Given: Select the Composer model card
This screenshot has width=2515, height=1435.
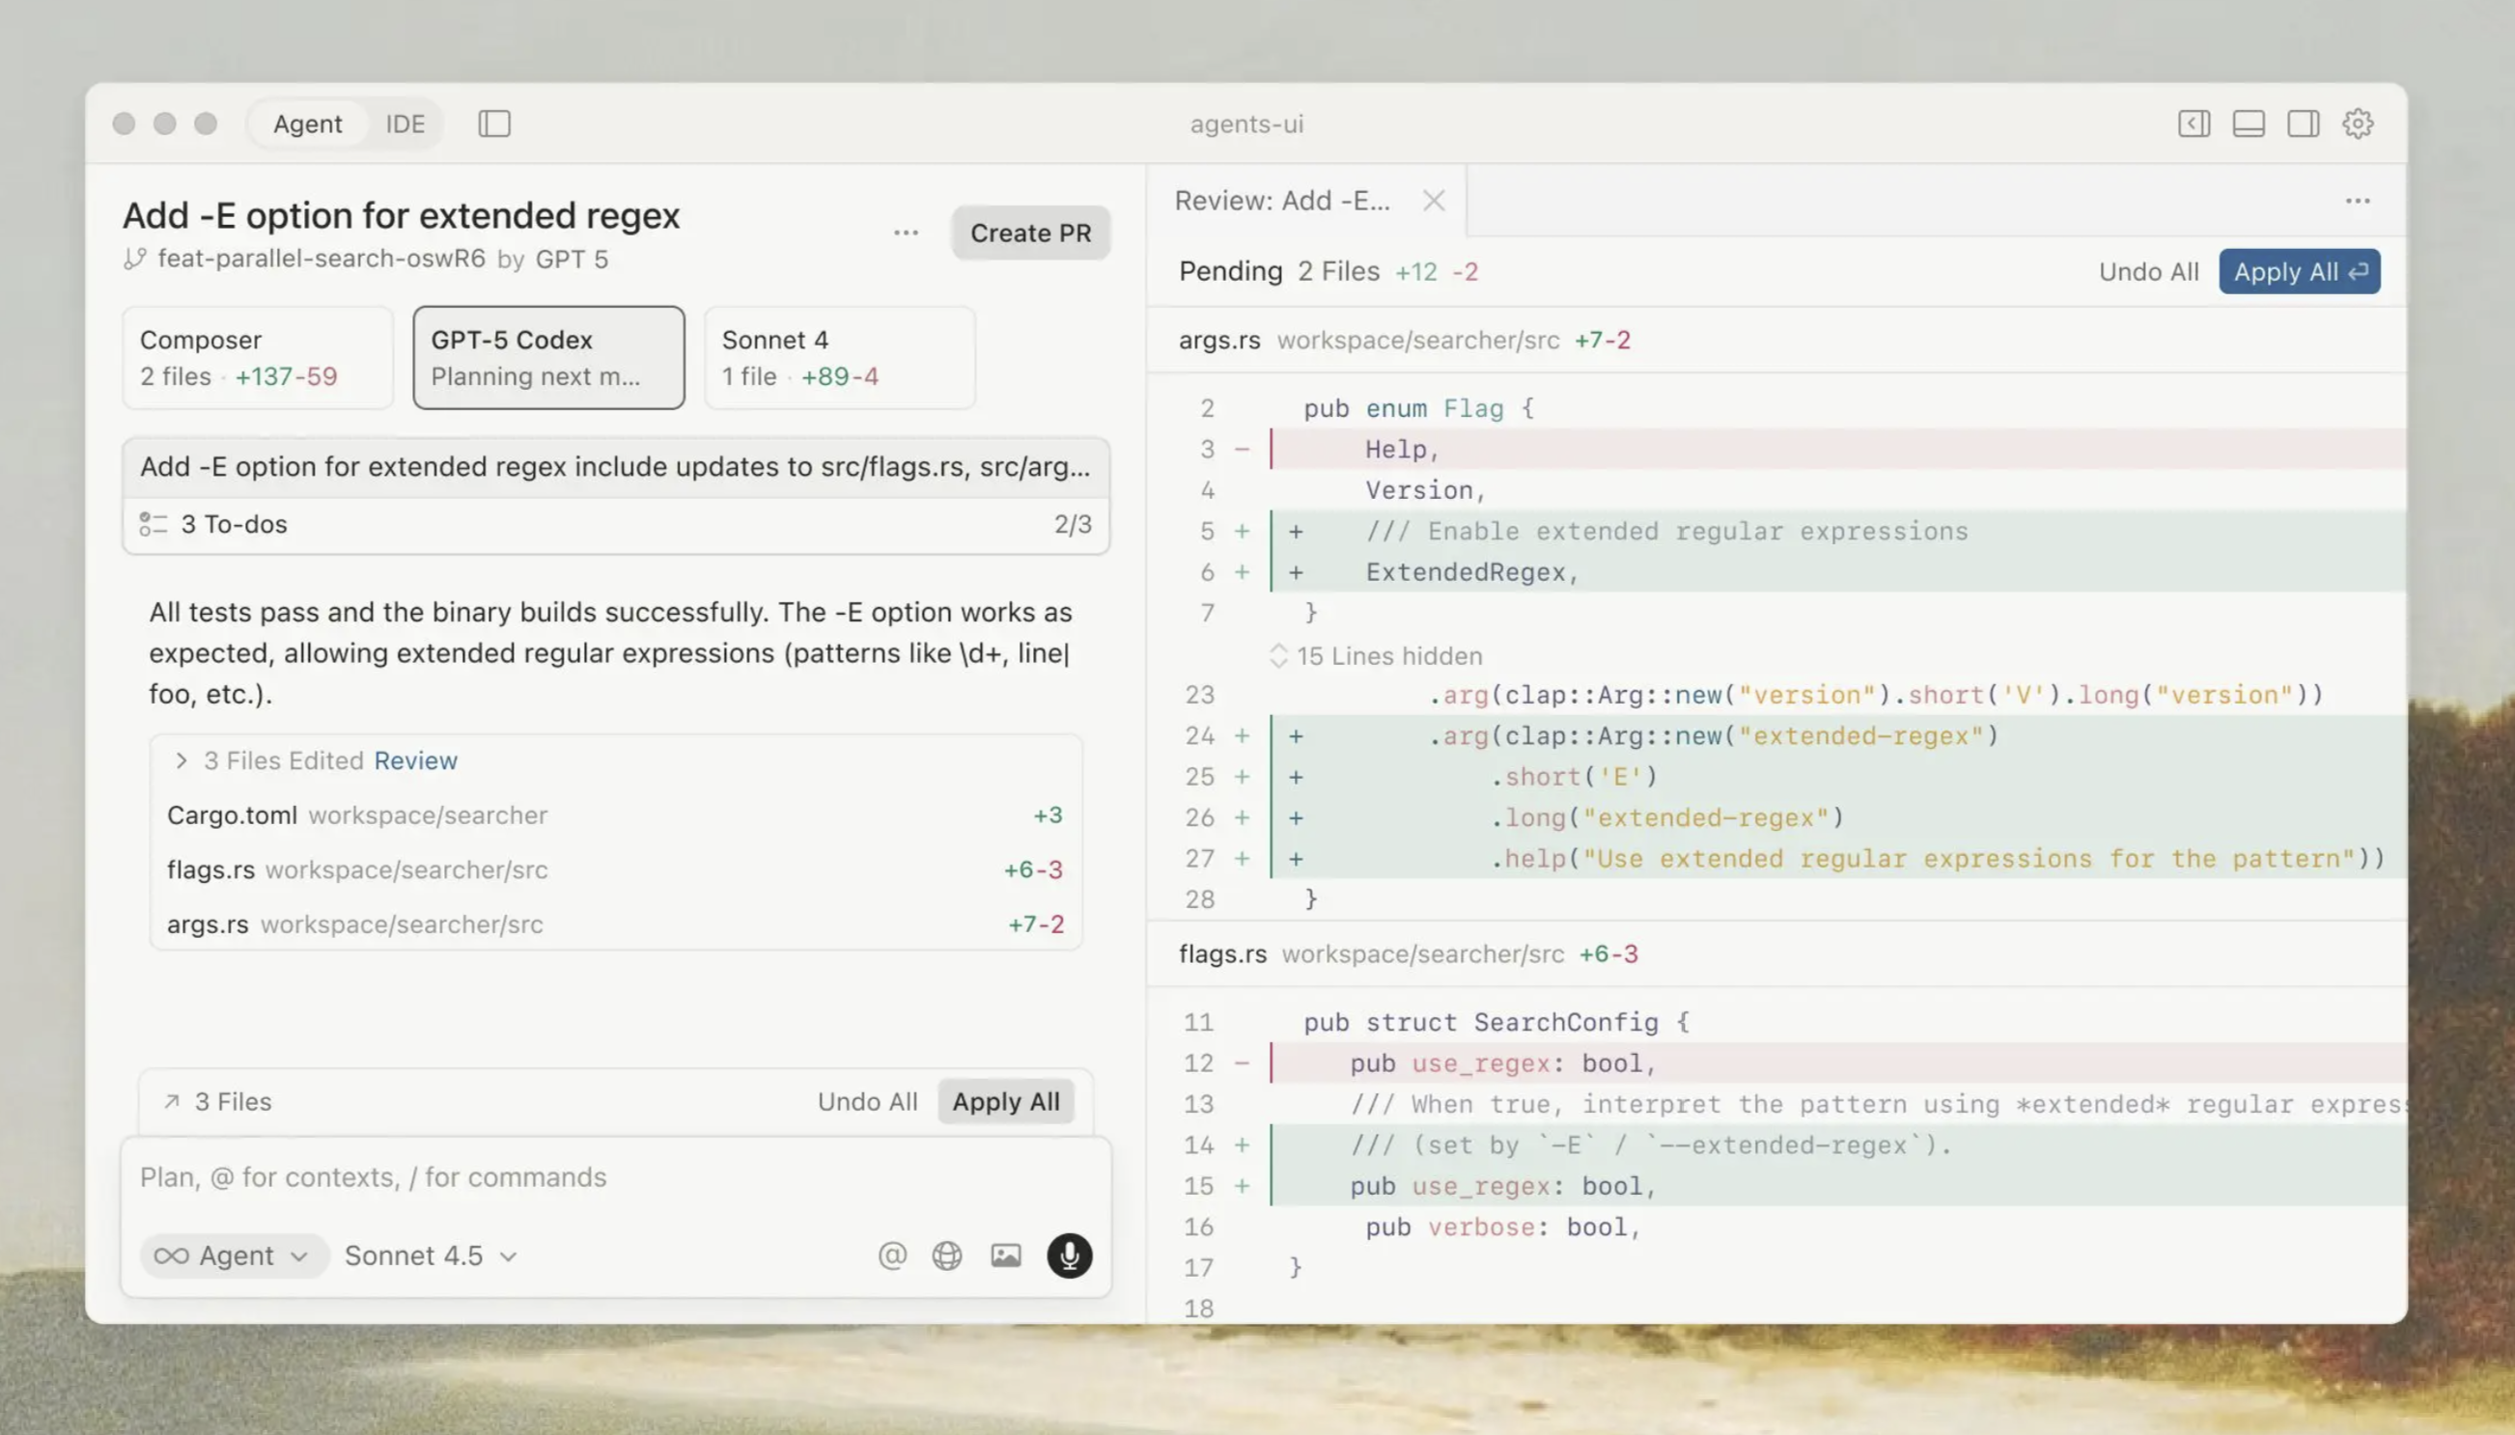Looking at the screenshot, I should click(258, 357).
